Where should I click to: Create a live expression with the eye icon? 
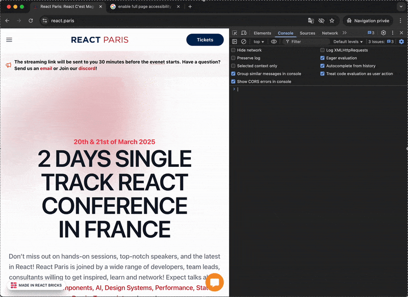(274, 42)
